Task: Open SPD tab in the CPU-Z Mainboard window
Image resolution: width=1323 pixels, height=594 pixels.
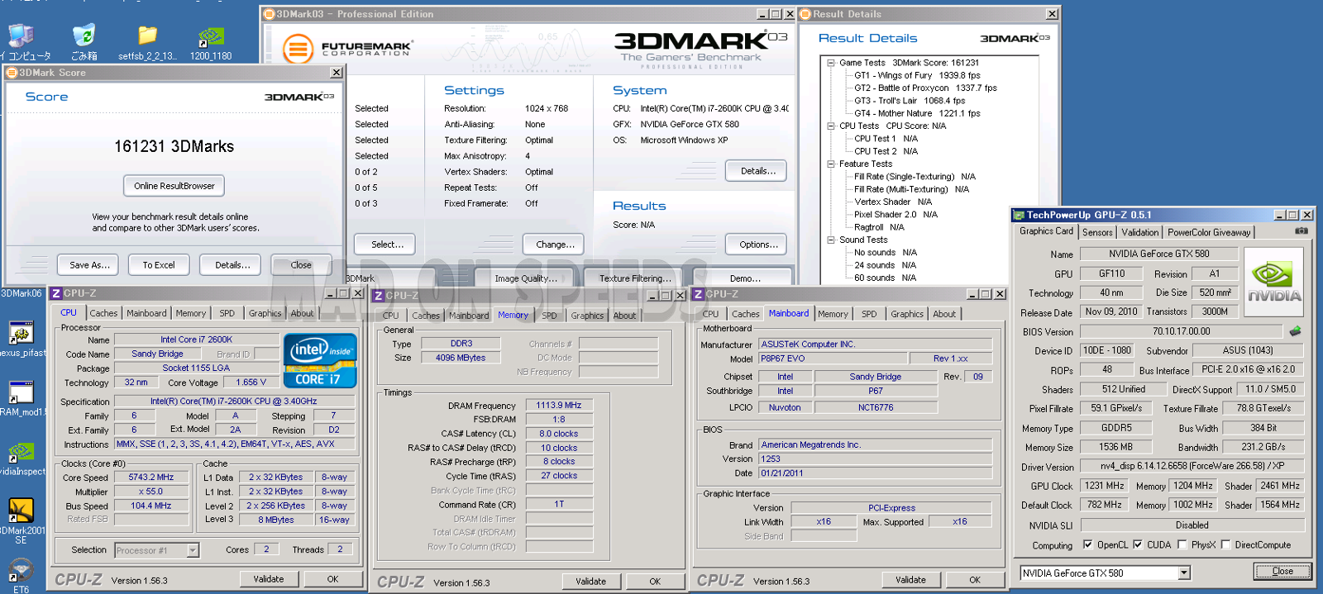Action: pyautogui.click(x=869, y=314)
